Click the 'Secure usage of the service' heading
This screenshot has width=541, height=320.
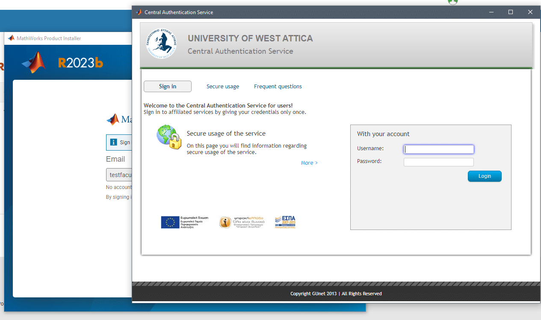[x=226, y=134]
